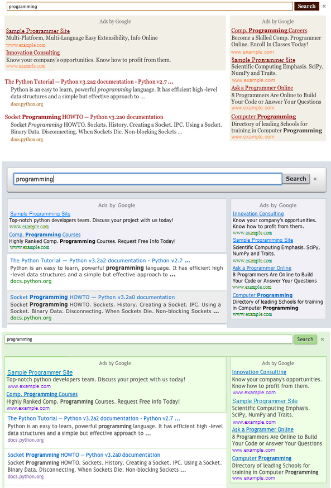Clear the search in the blue-themed panel via ×
Screen dimensions: 331x488
pos(315,179)
